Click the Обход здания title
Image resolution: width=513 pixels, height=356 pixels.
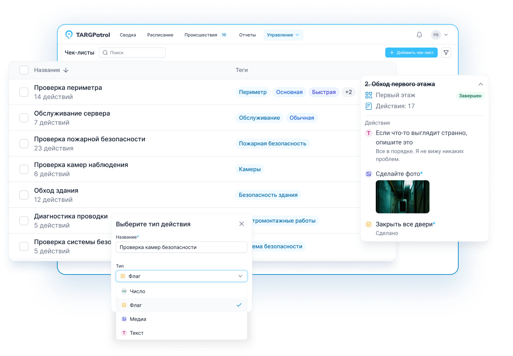tap(56, 191)
